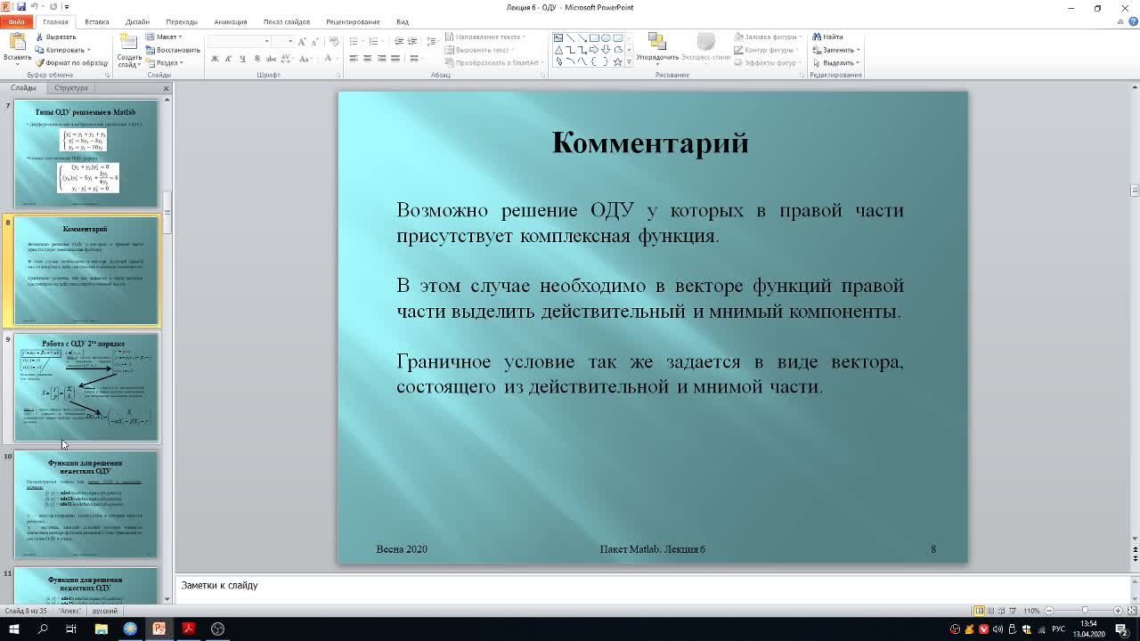1140x641 pixels.
Task: Switch to Slide Sorter view in status bar
Action: [x=992, y=611]
